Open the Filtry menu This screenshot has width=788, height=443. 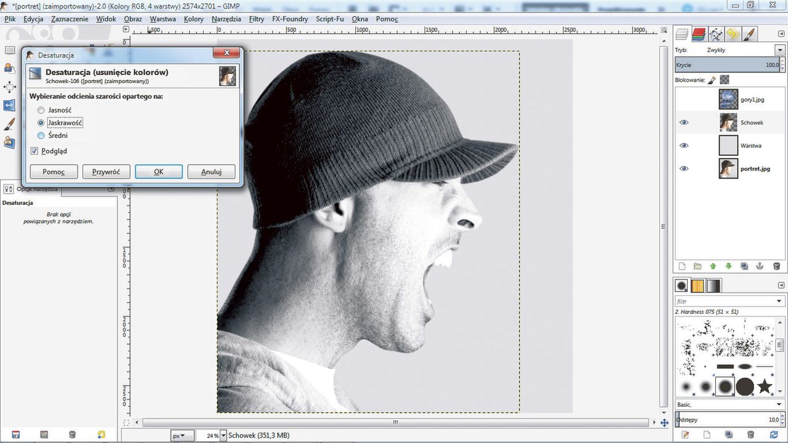[257, 19]
